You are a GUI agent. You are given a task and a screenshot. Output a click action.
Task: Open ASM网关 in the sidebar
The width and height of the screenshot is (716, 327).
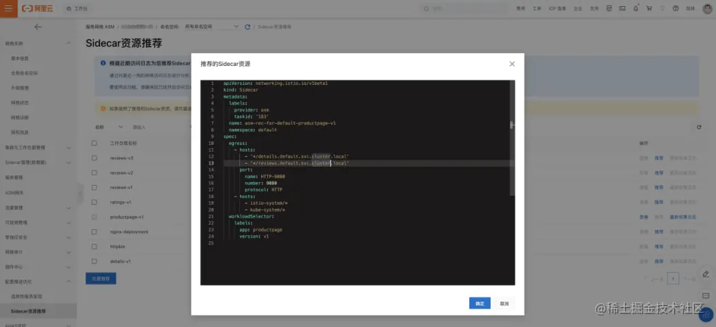point(14,192)
